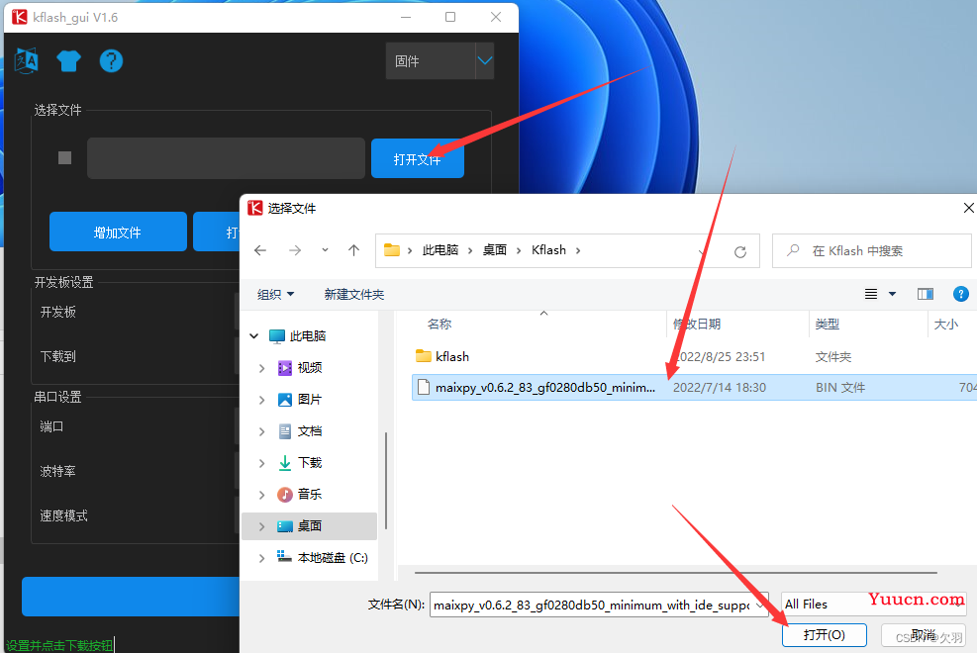Screen dimensions: 977x653
Task: Select the maixpy_v0.6.2_83 BIN file row
Action: click(x=694, y=387)
